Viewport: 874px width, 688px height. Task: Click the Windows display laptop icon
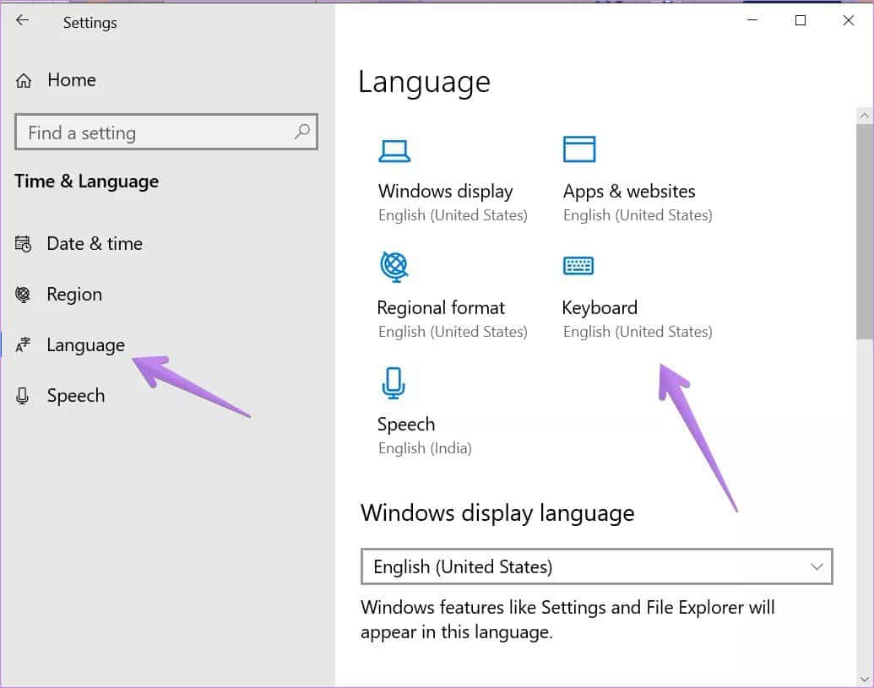point(394,151)
